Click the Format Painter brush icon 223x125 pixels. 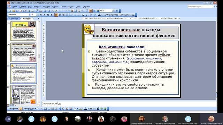tap(56, 11)
